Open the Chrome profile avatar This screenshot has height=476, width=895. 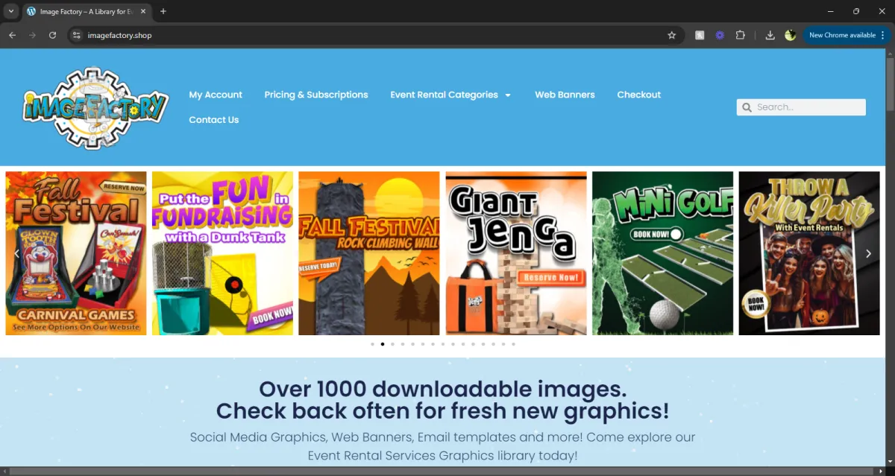pyautogui.click(x=790, y=35)
